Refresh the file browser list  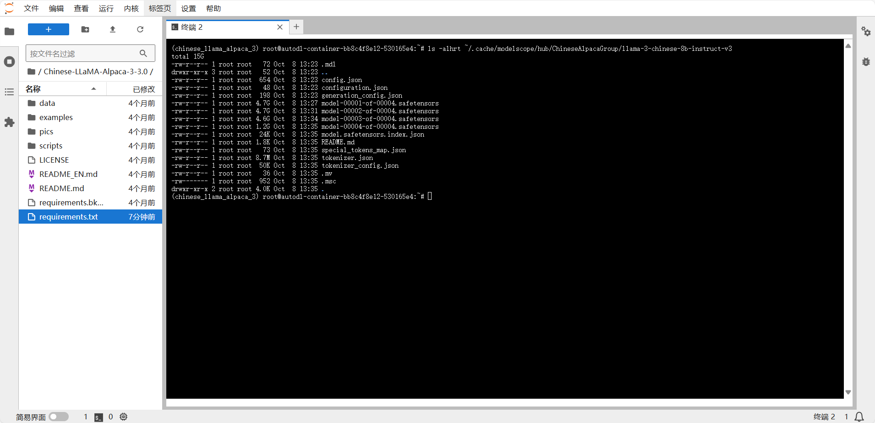pos(140,29)
